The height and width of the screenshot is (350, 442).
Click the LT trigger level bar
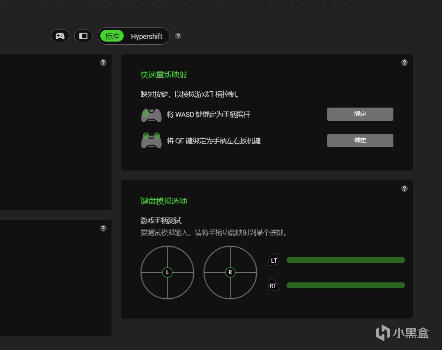click(346, 260)
